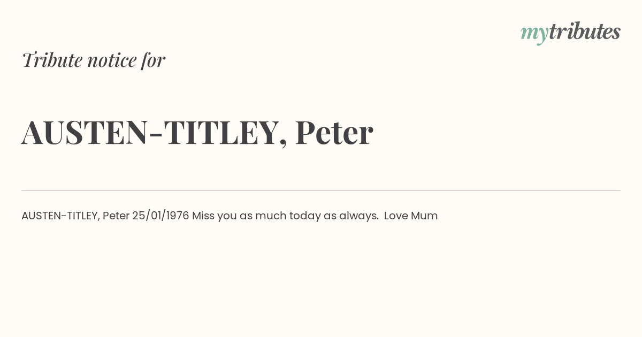The height and width of the screenshot is (337, 642).
Task: Click the date 25/01/1976
Action: click(x=160, y=216)
